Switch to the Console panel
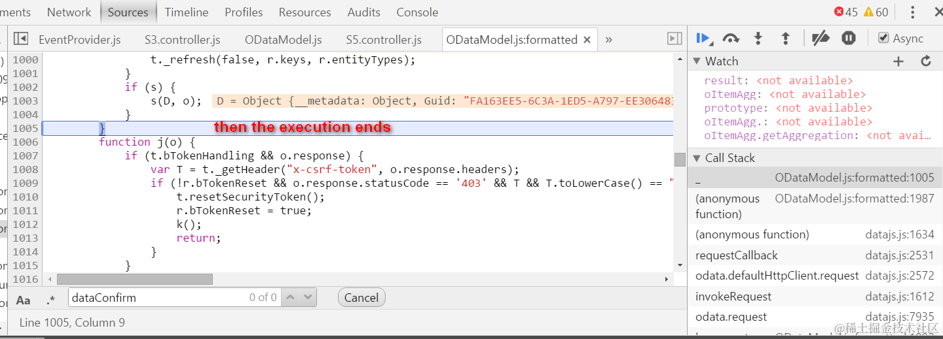This screenshot has height=339, width=943. 417,12
